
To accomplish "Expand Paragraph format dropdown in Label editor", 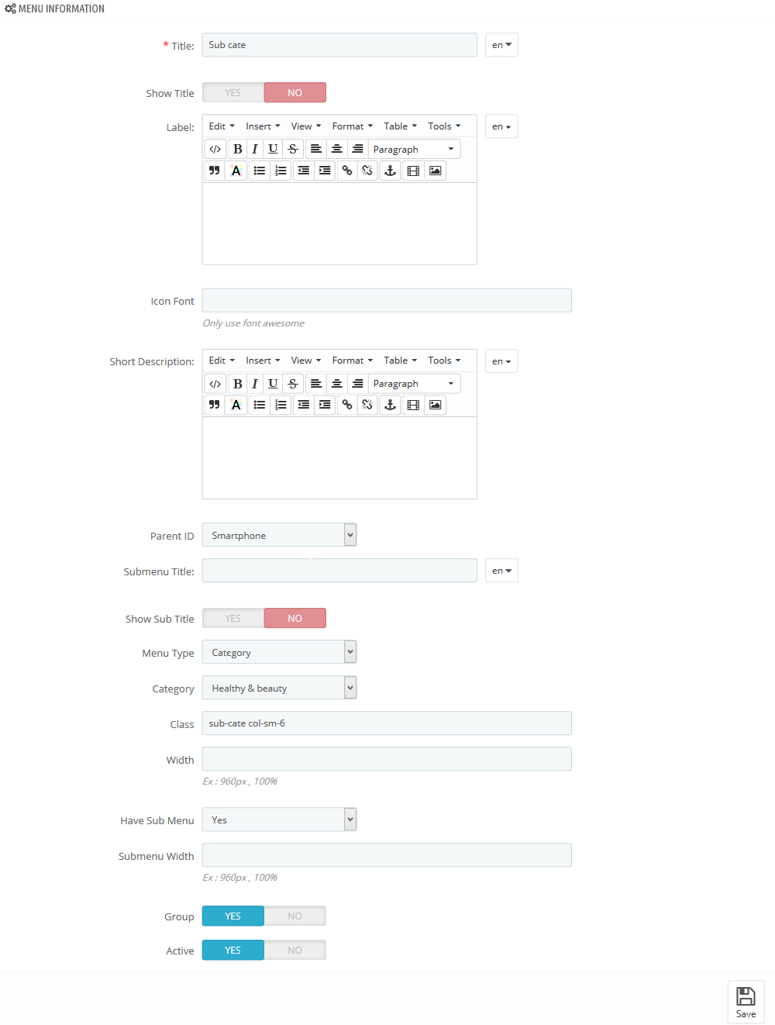I will point(414,149).
